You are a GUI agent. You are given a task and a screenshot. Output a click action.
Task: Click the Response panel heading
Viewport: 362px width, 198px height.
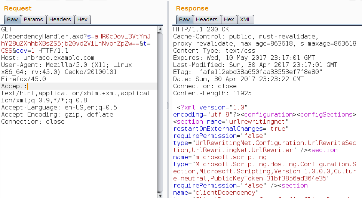(x=192, y=9)
